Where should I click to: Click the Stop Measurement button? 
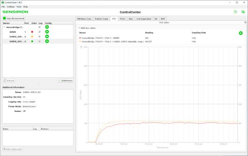pyautogui.click(x=14, y=18)
